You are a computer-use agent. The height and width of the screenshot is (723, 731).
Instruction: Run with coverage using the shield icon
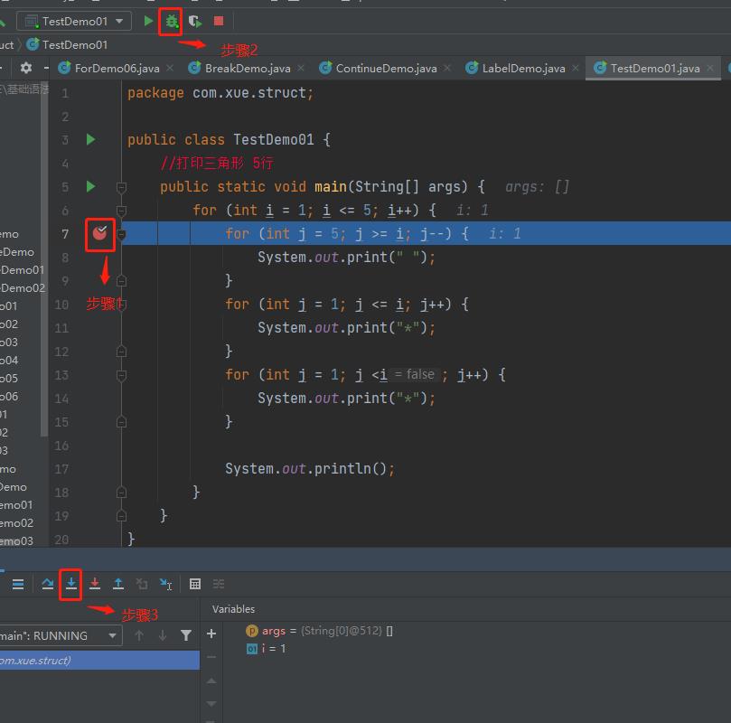(x=195, y=21)
